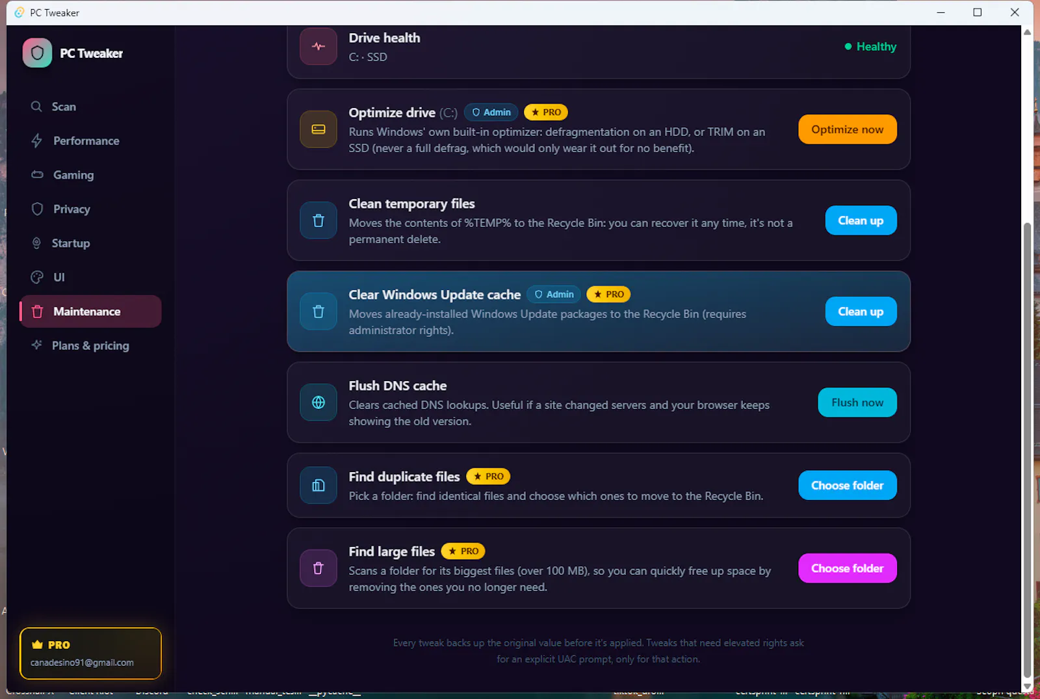Click the Clean temporary files trash icon
Viewport: 1040px width, 699px height.
tap(318, 220)
